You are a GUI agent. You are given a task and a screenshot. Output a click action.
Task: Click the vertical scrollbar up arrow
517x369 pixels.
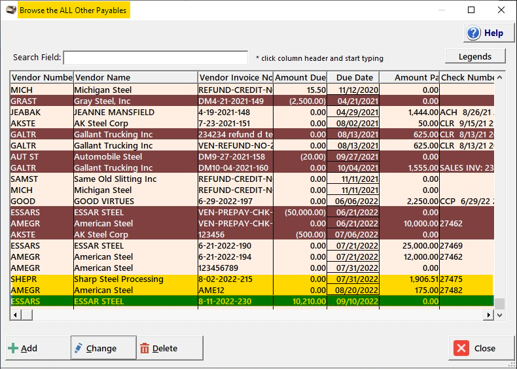(499, 77)
